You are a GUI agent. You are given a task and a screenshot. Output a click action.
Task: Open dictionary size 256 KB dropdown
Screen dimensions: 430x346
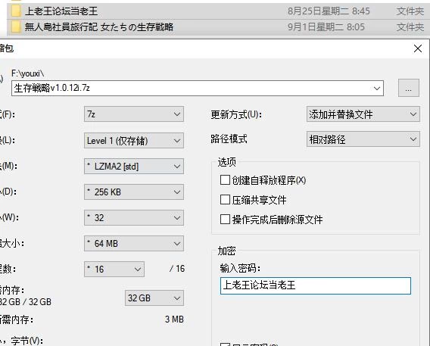[x=134, y=192]
